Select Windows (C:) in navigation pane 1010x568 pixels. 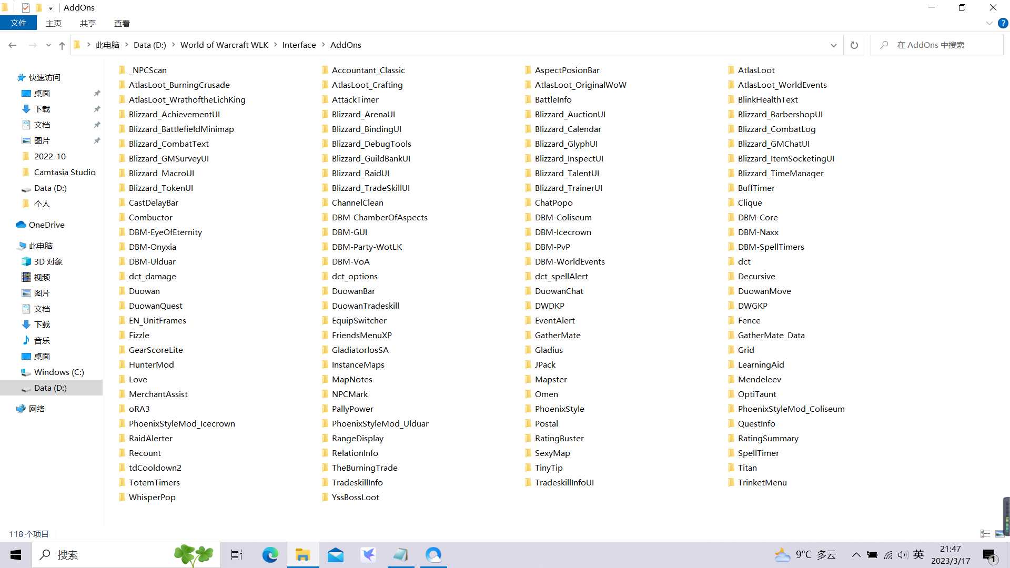(59, 372)
